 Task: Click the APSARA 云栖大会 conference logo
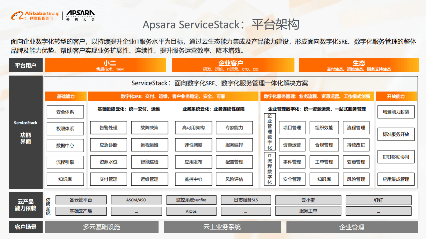[80, 16]
